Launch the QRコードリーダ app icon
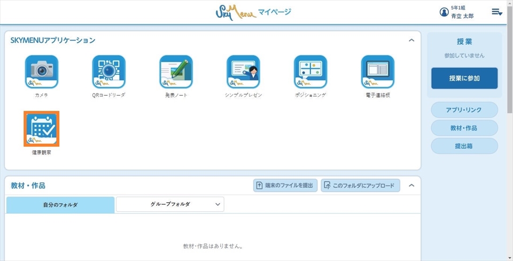The width and height of the screenshot is (513, 261). (108, 72)
